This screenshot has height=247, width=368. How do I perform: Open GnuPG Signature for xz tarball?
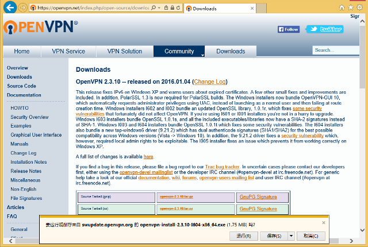(x=258, y=209)
